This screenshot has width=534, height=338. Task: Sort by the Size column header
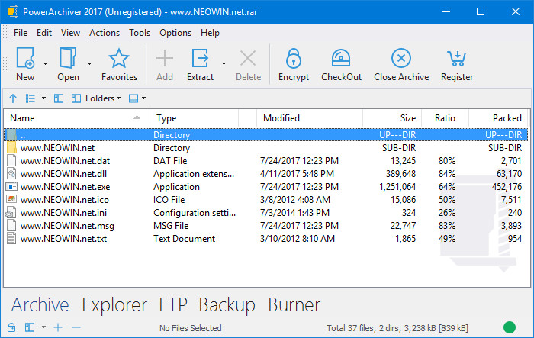coord(392,118)
